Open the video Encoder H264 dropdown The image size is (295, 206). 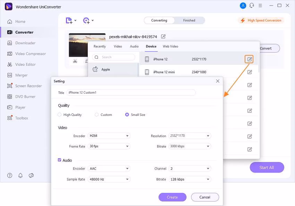pyautogui.click(x=109, y=136)
